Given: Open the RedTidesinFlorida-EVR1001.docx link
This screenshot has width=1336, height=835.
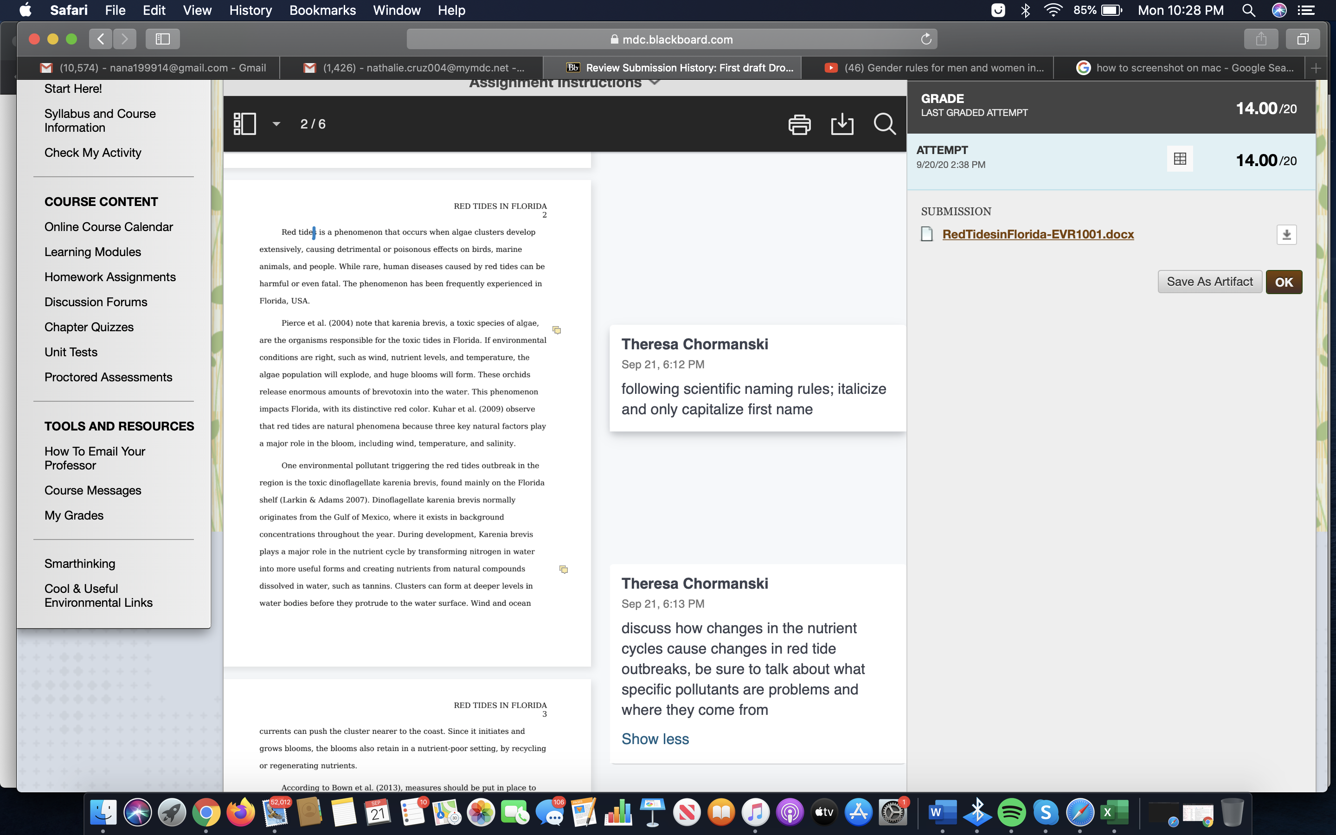Looking at the screenshot, I should (x=1037, y=234).
